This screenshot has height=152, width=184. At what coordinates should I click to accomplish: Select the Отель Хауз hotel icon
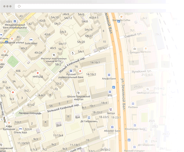[x=20, y=129]
